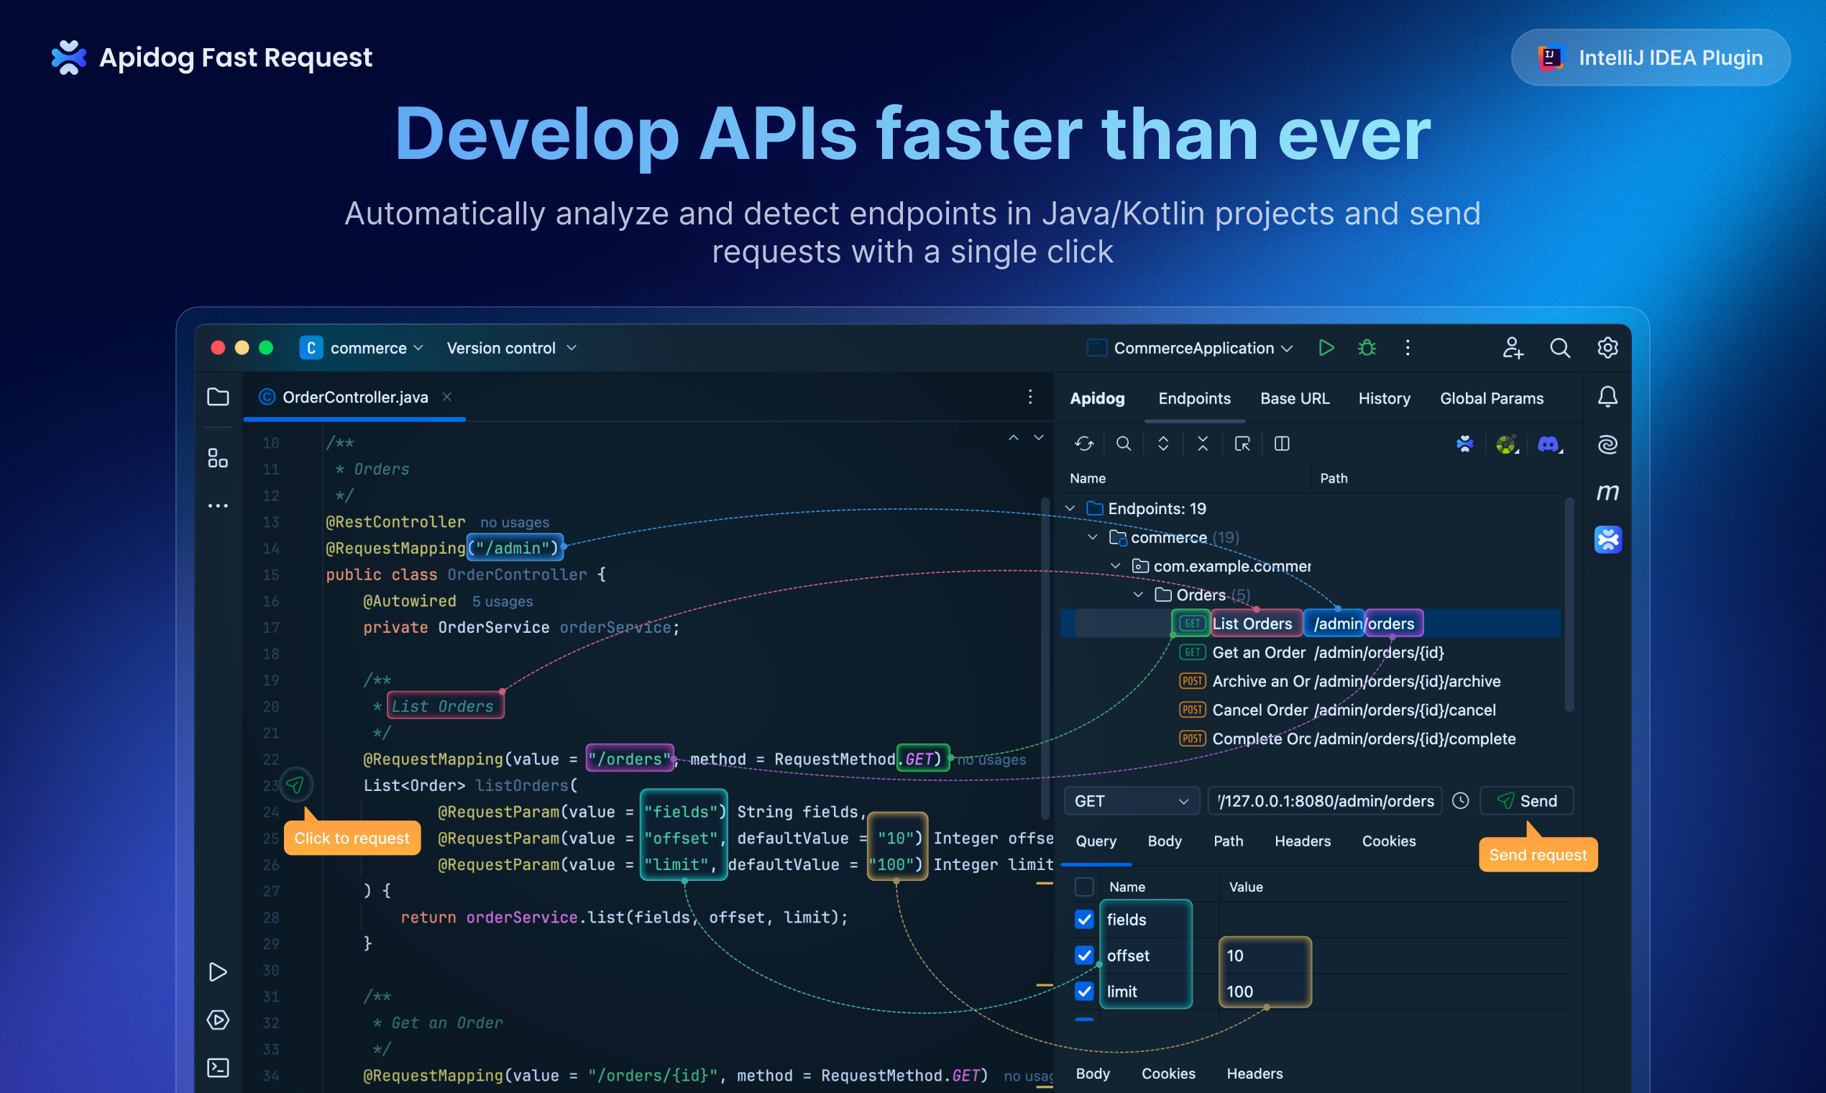The width and height of the screenshot is (1826, 1093).
Task: Open the History tab
Action: pos(1384,398)
